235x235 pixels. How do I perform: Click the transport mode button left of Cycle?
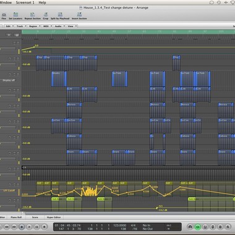click(x=190, y=227)
